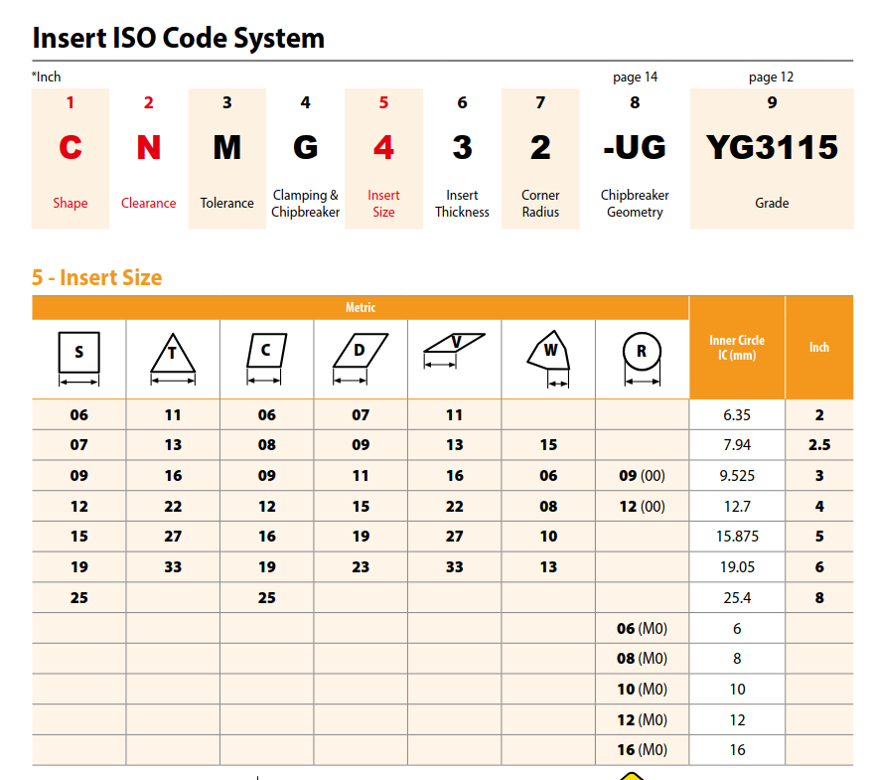Click the 5 - Insert Size heading
This screenshot has width=871, height=780.
click(96, 277)
